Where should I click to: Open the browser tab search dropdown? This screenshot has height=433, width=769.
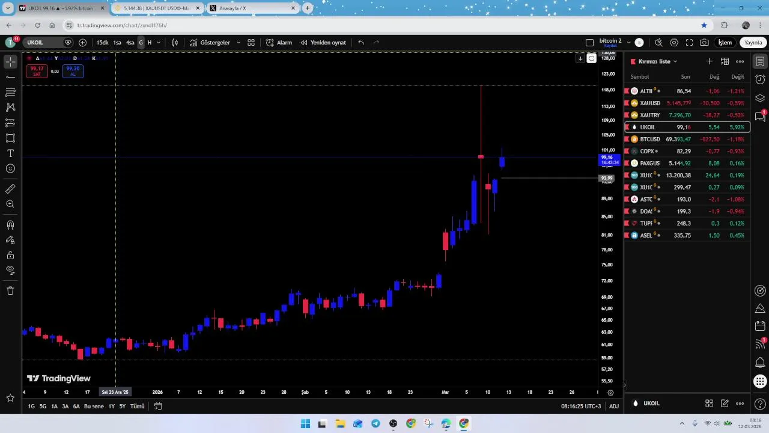[8, 8]
